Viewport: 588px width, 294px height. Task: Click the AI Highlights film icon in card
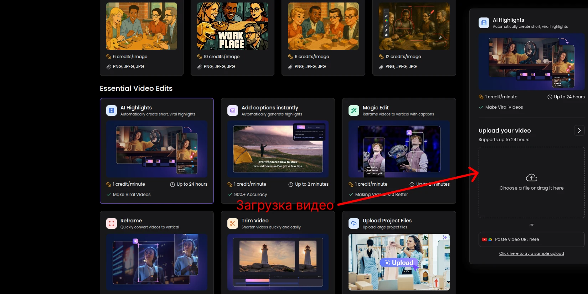point(112,110)
